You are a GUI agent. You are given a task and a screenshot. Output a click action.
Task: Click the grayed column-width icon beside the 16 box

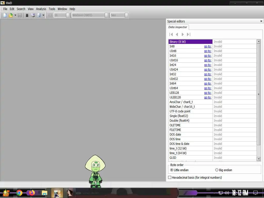(x=50, y=15)
